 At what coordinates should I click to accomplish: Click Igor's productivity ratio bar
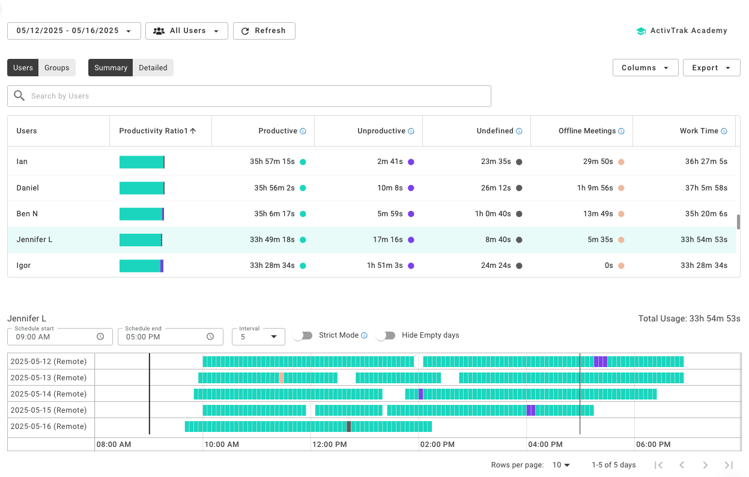pyautogui.click(x=141, y=266)
